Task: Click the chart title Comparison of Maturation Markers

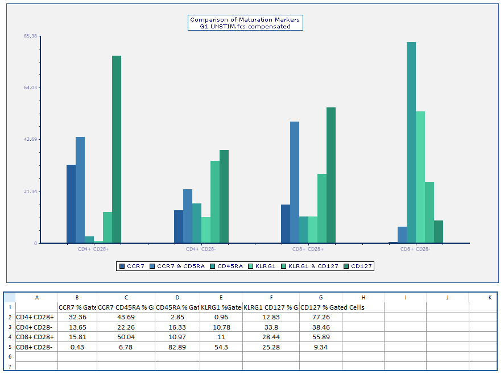Action: [x=245, y=19]
